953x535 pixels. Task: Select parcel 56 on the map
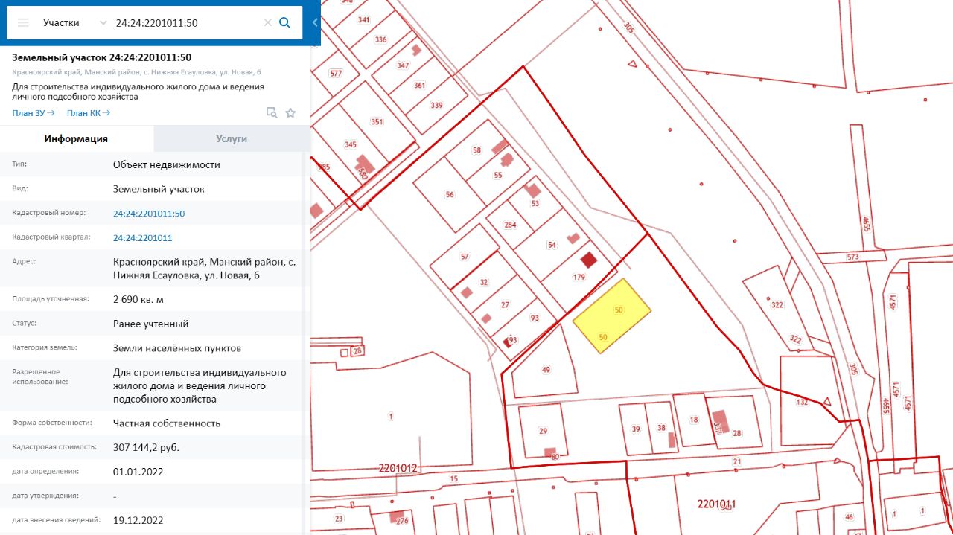click(450, 195)
